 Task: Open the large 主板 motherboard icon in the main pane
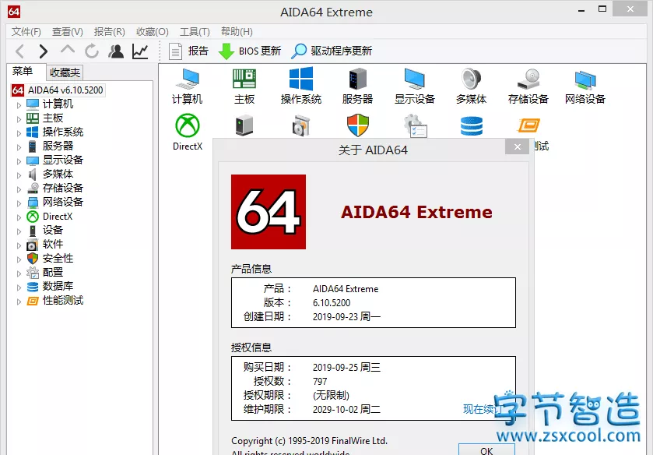pos(244,86)
